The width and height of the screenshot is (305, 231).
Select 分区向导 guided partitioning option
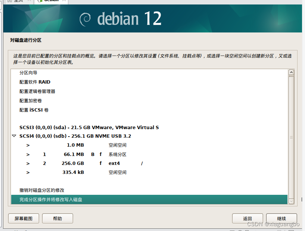(28, 73)
